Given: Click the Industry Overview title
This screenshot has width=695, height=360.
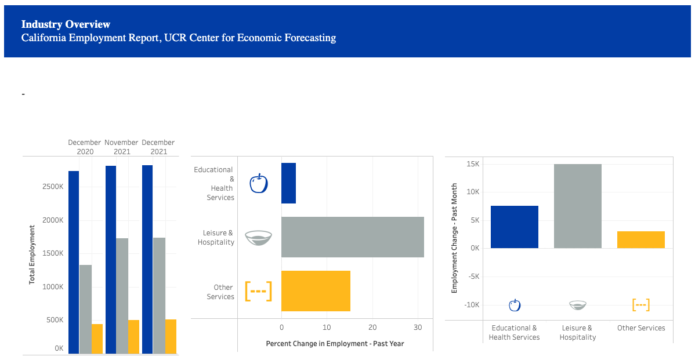Looking at the screenshot, I should pyautogui.click(x=66, y=24).
